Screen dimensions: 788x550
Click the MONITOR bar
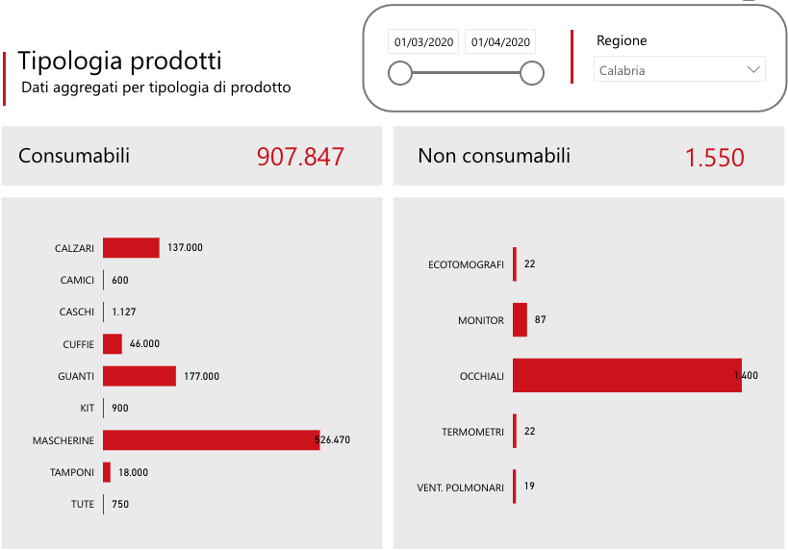[x=520, y=320]
